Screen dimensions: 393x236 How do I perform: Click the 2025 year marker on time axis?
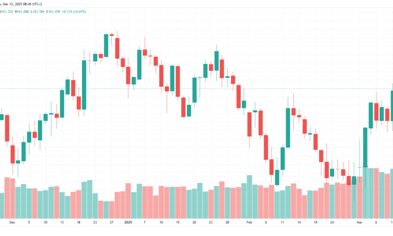pos(128,222)
